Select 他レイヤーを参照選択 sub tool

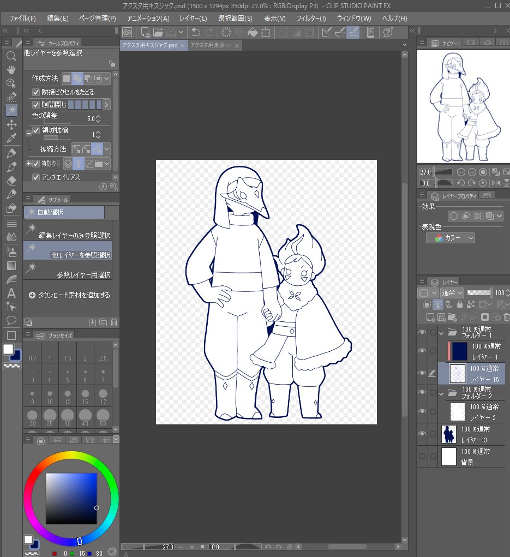(x=68, y=250)
